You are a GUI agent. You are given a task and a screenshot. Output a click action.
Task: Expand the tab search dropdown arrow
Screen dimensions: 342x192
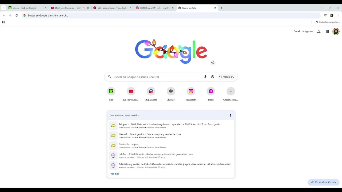3,8
